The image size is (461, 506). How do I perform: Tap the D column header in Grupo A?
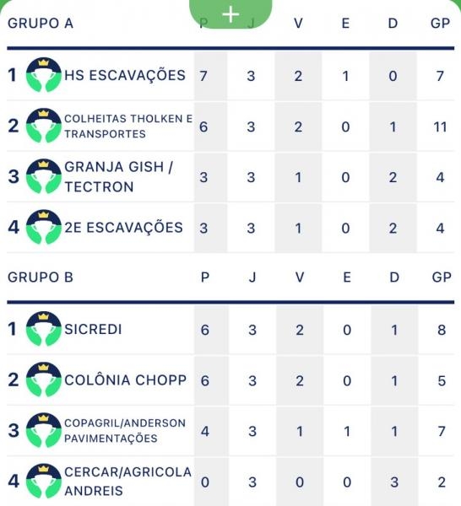(x=393, y=24)
